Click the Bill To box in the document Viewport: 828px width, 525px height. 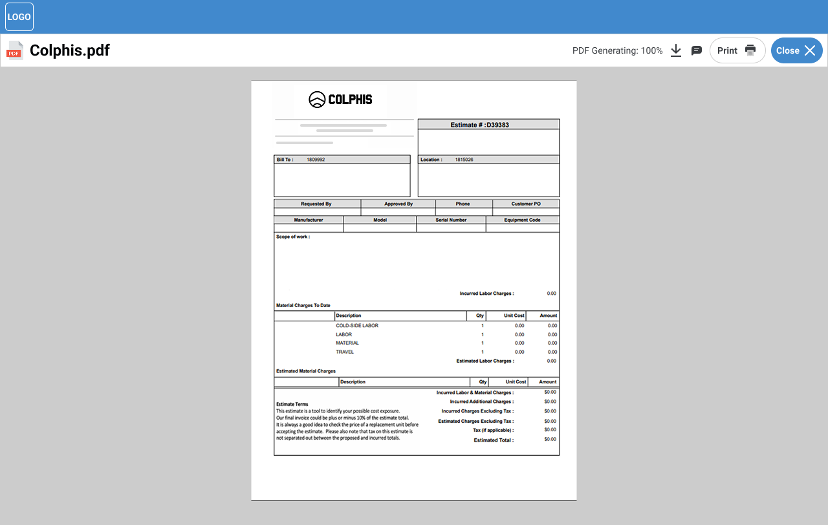[x=342, y=176]
